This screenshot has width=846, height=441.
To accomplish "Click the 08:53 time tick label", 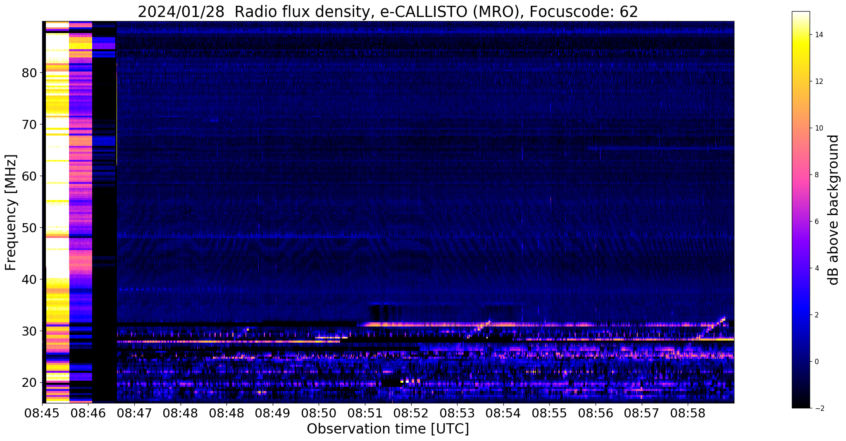I will click(x=457, y=413).
